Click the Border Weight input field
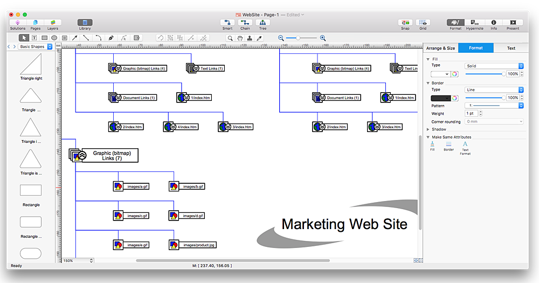 (x=472, y=114)
